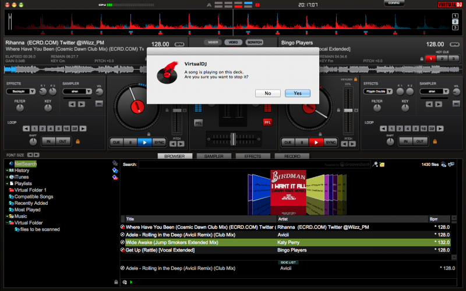Switch to the MIXER panel
Viewport: 466px width, 291px height.
tap(213, 42)
